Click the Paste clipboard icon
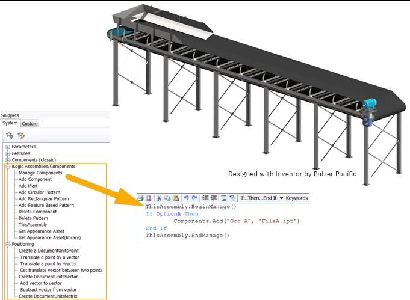This screenshot has width=410, height=300. point(176,198)
